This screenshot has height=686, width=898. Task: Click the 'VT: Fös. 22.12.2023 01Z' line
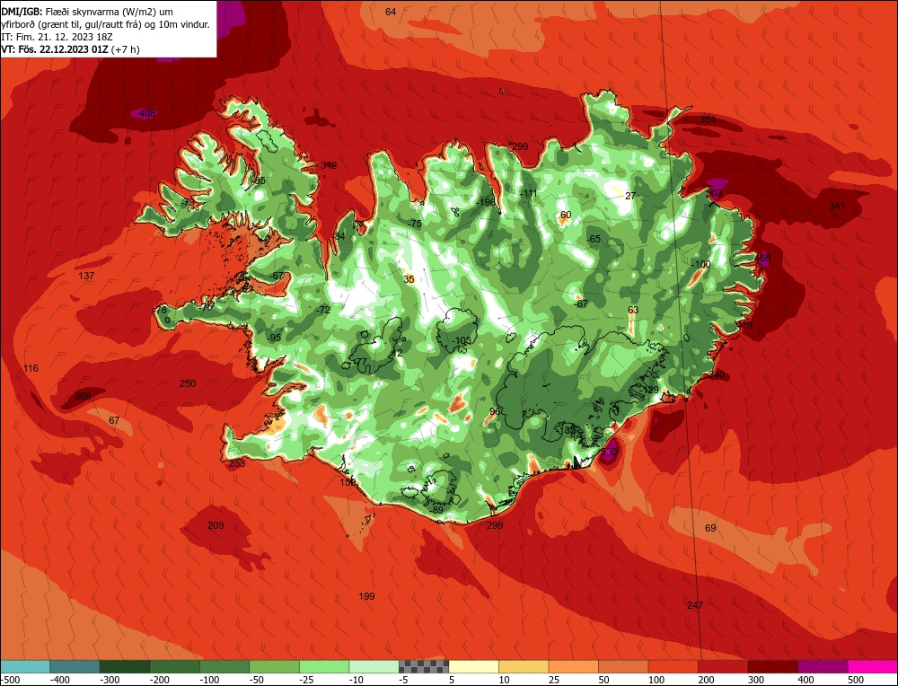tap(55, 49)
